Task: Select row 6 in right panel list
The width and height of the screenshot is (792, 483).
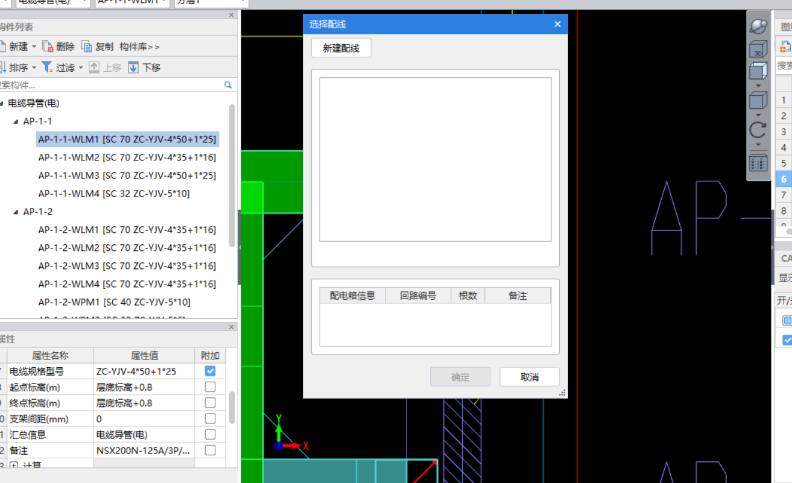Action: [784, 178]
